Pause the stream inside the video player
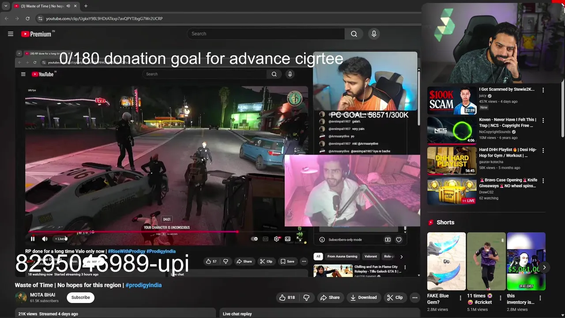This screenshot has height=318, width=565. 33,239
